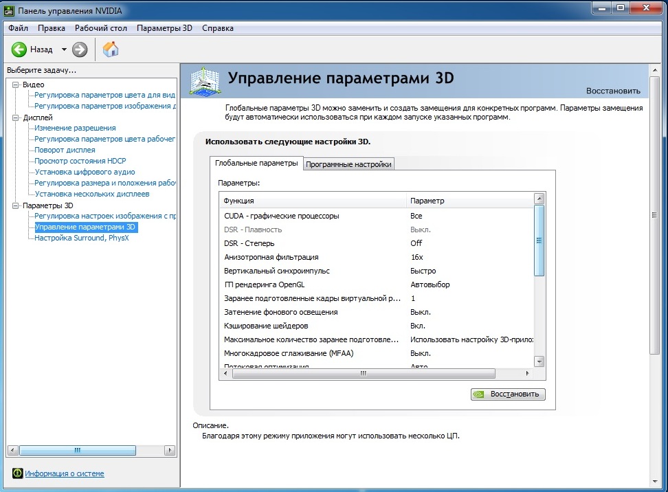Viewport: 668px width, 492px height.
Task: Switch to Программные настройки tab
Action: click(348, 164)
